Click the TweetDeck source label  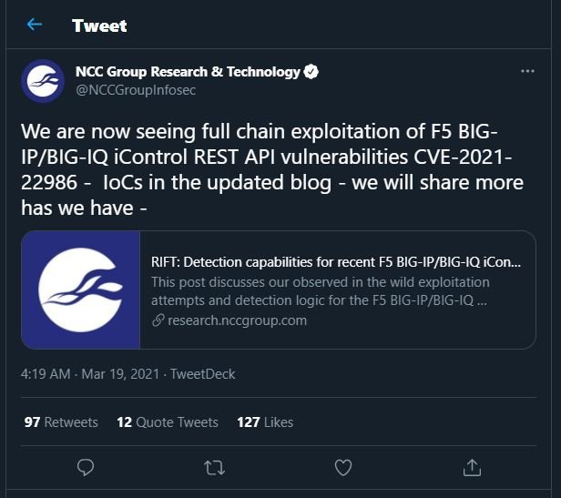[x=202, y=374]
